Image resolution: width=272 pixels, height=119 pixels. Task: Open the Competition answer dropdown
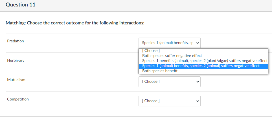(x=169, y=101)
